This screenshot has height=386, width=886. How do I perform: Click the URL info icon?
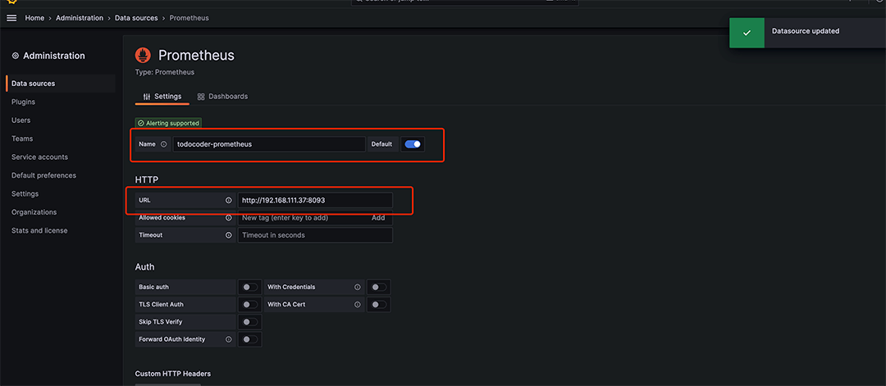229,200
